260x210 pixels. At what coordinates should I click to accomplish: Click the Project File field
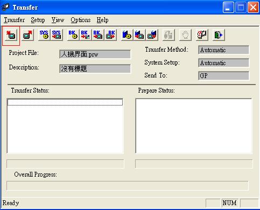pyautogui.click(x=95, y=54)
